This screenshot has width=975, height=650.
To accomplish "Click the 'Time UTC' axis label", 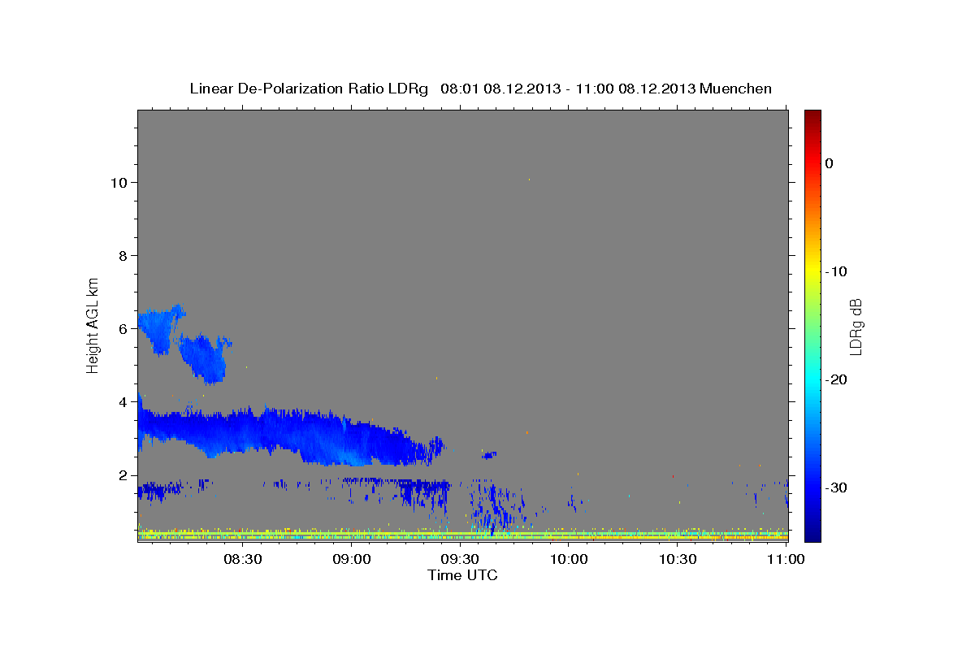I will [462, 575].
